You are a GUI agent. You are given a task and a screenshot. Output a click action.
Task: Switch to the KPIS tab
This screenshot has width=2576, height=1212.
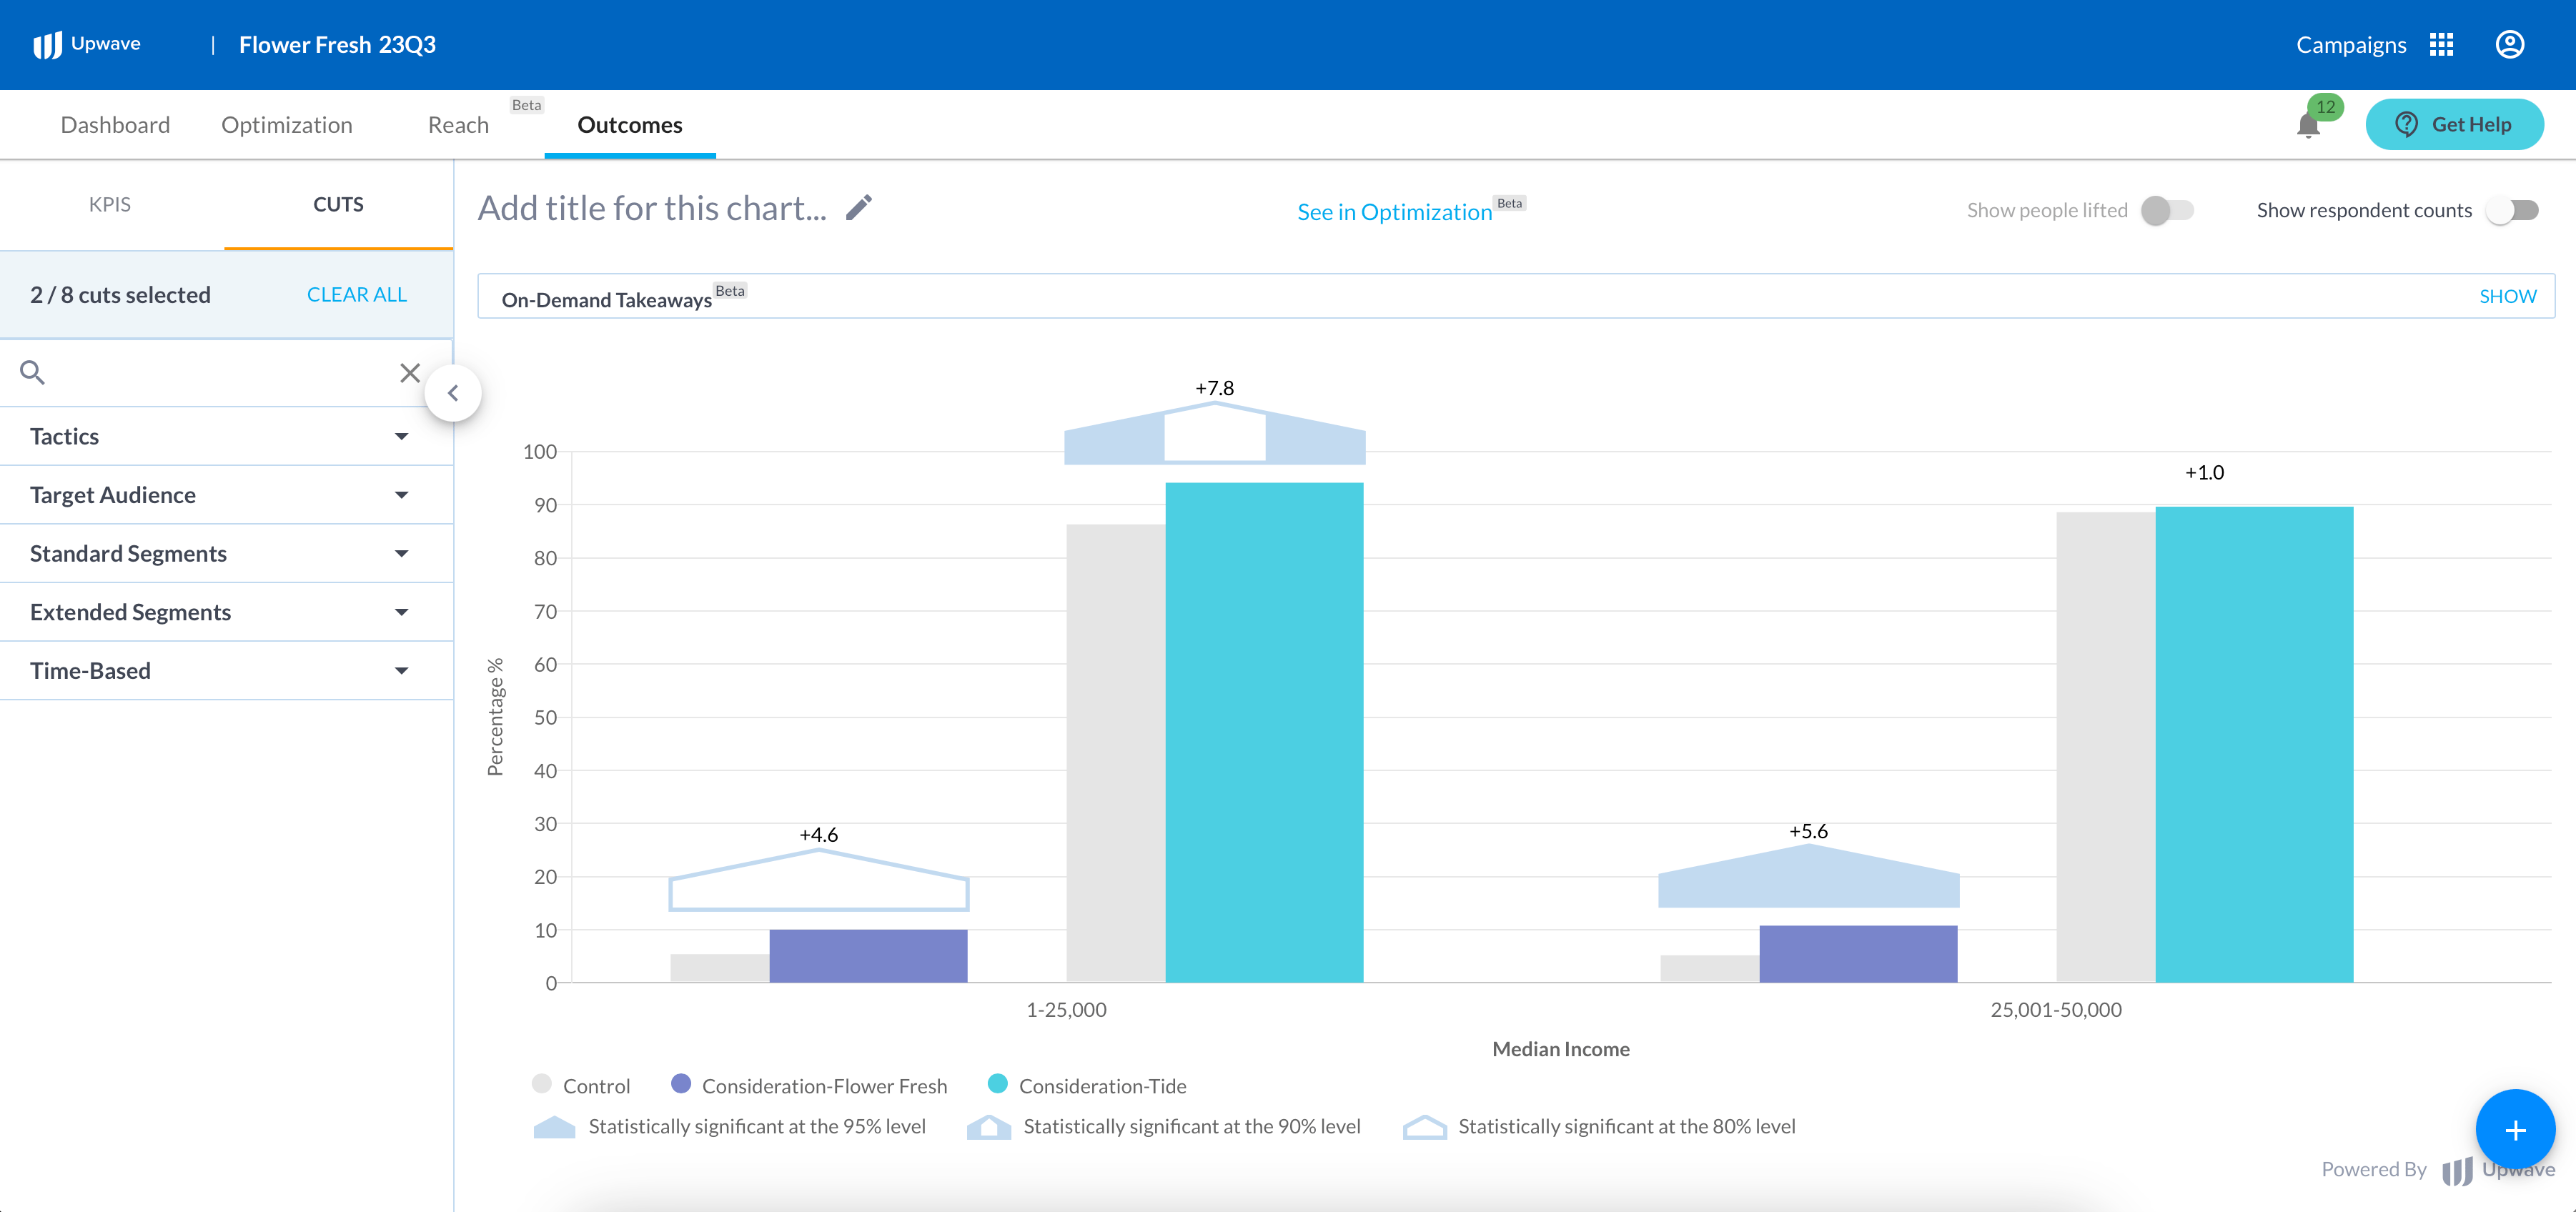coord(110,205)
